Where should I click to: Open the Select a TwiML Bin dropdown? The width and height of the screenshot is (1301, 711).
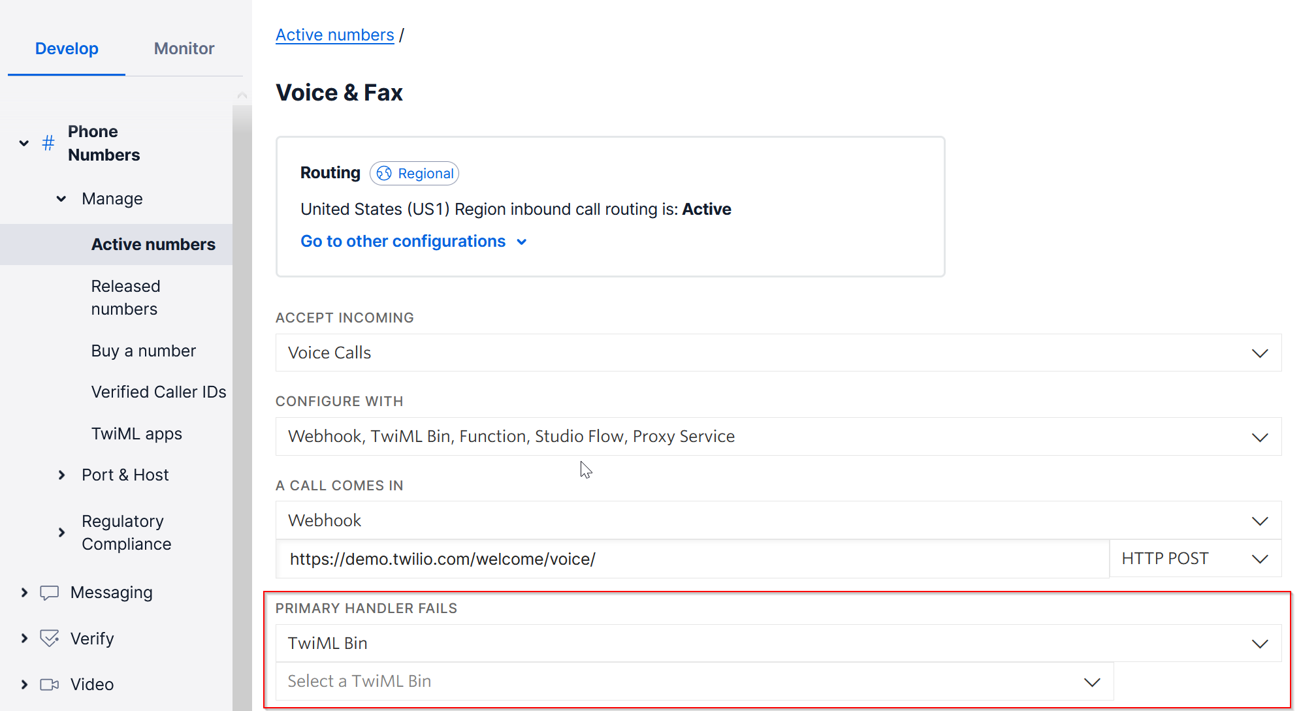click(694, 682)
